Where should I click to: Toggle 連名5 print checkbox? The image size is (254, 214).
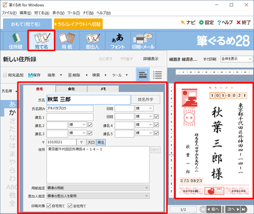pyautogui.click(x=156, y=133)
